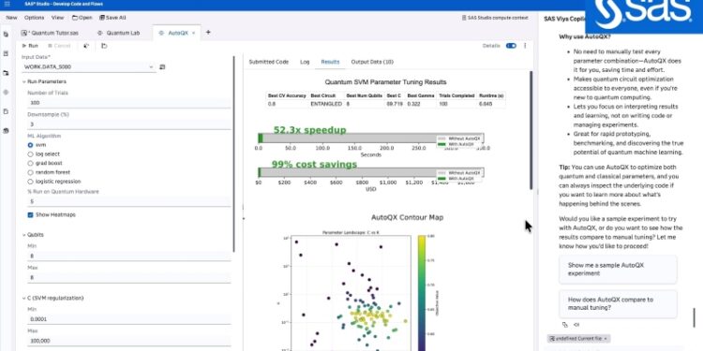Select the svm radio button
This screenshot has height=351, width=703.
pyautogui.click(x=31, y=145)
